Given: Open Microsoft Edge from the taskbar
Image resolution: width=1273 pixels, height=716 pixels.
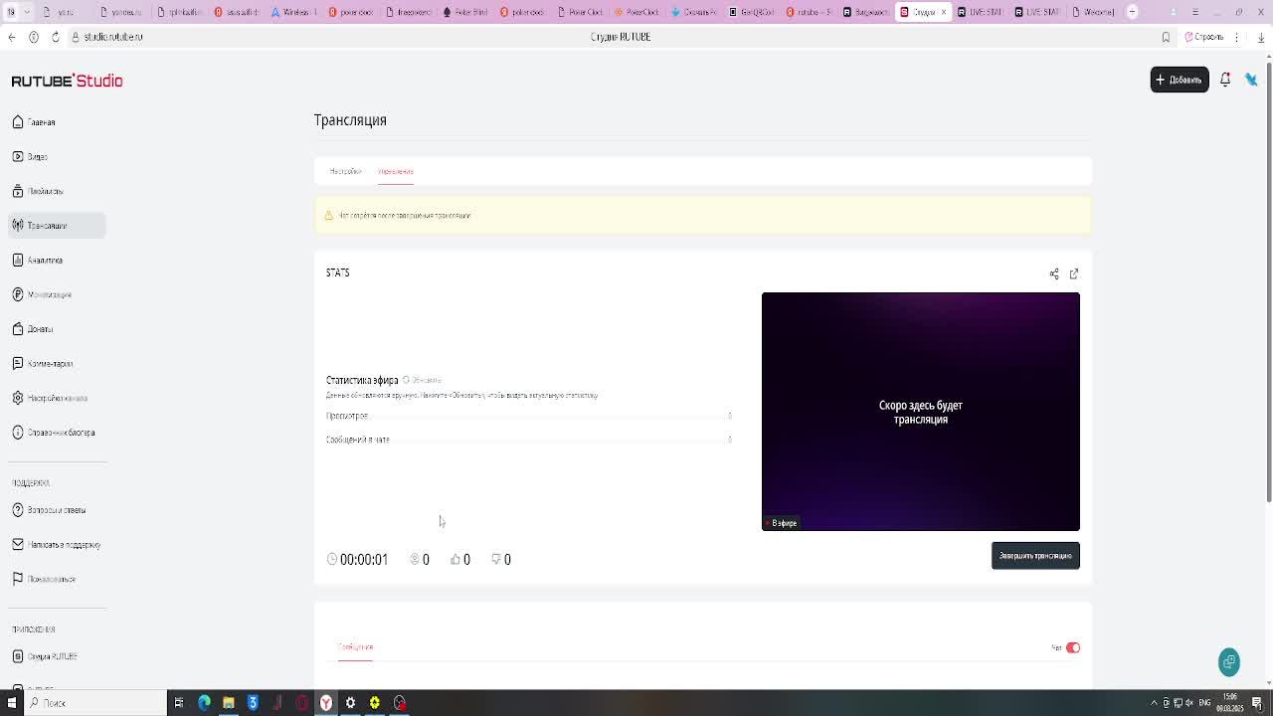Looking at the screenshot, I should coord(204,703).
